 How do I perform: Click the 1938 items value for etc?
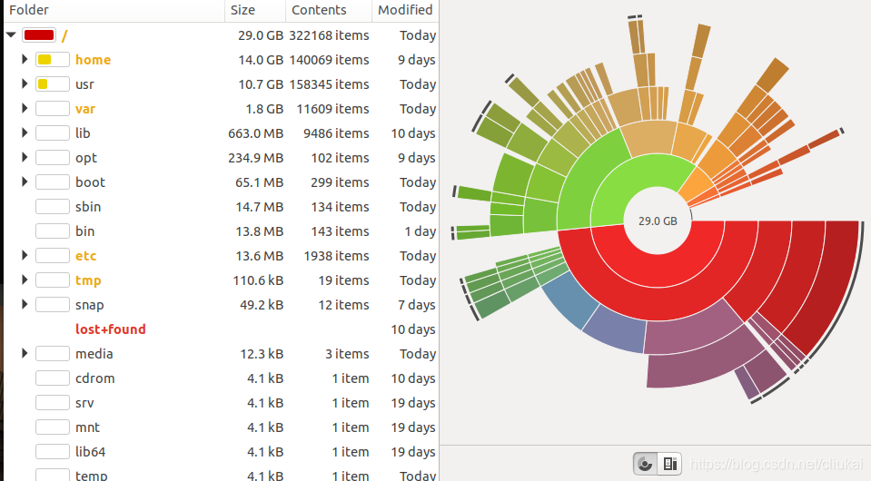[x=336, y=256]
